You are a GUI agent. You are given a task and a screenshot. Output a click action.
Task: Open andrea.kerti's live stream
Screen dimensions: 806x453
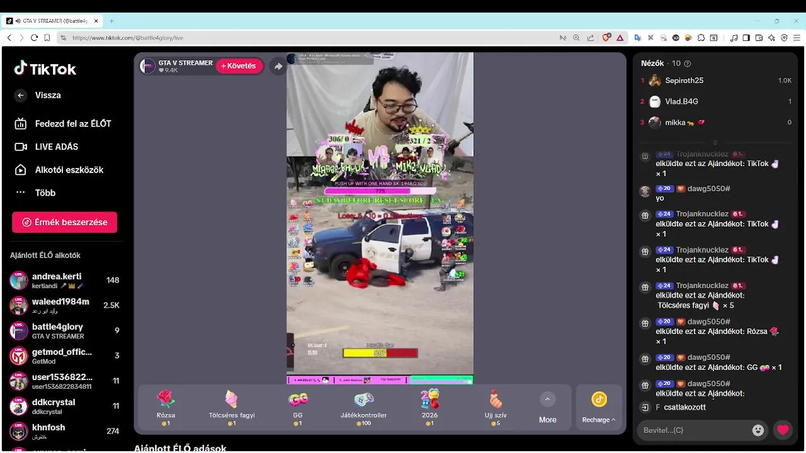(x=64, y=280)
